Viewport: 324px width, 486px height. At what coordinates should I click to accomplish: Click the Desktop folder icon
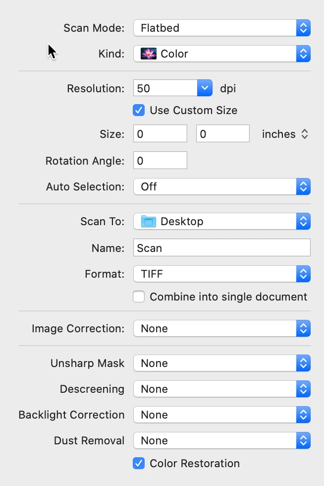[x=148, y=221]
